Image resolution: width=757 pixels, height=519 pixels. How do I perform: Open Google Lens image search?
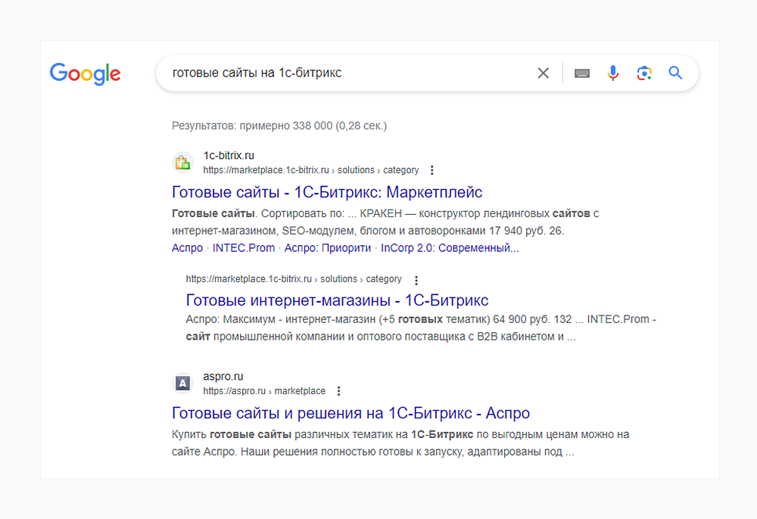(643, 73)
